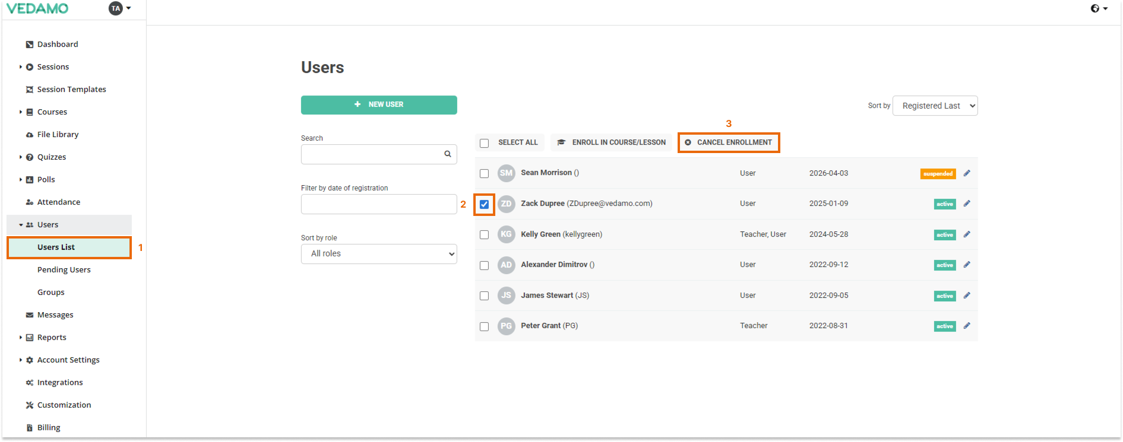This screenshot has height=442, width=1123.
Task: Click the VEDAMO logo
Action: click(x=37, y=8)
